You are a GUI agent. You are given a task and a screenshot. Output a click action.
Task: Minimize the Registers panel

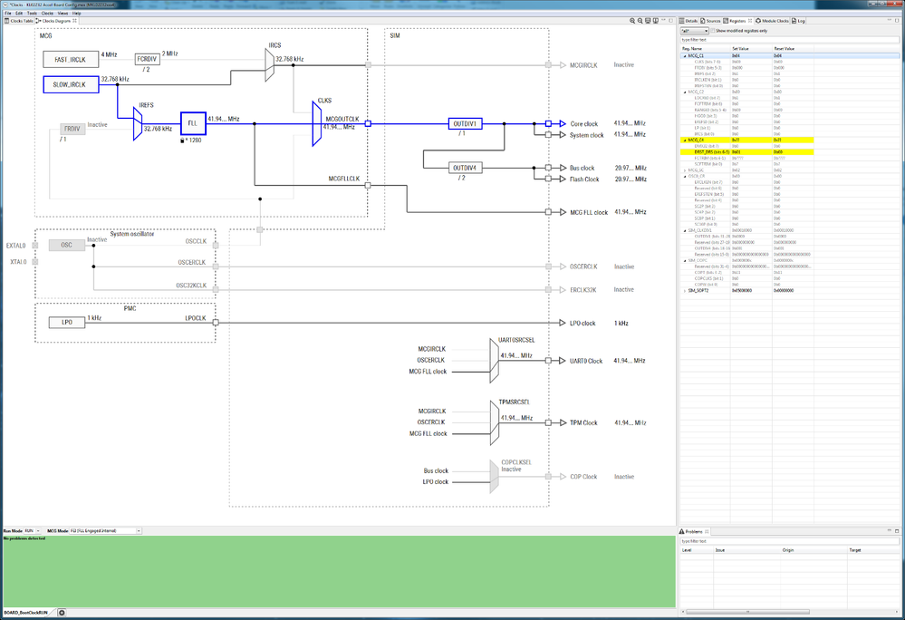coord(889,21)
